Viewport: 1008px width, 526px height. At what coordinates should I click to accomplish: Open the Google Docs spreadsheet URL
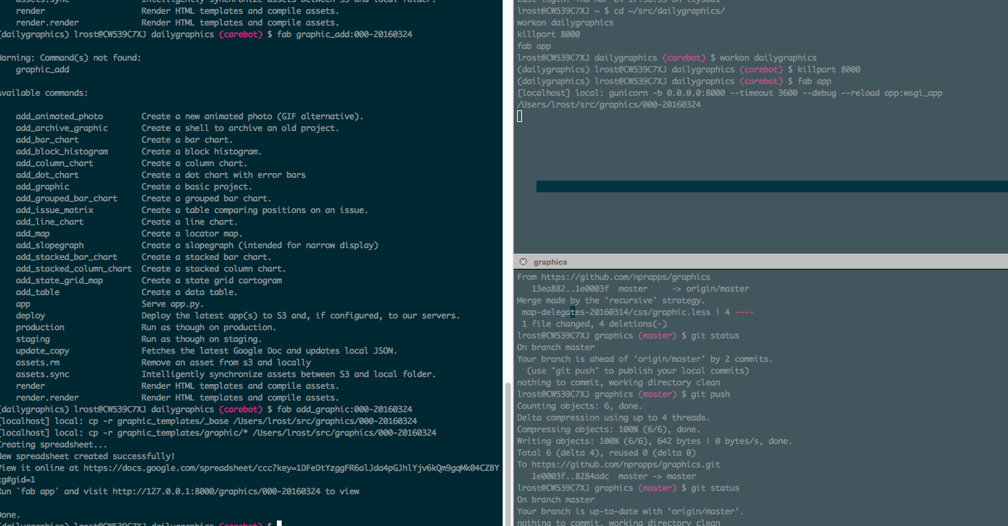[x=290, y=468]
